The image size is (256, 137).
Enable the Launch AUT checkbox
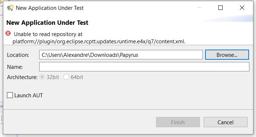pyautogui.click(x=10, y=95)
